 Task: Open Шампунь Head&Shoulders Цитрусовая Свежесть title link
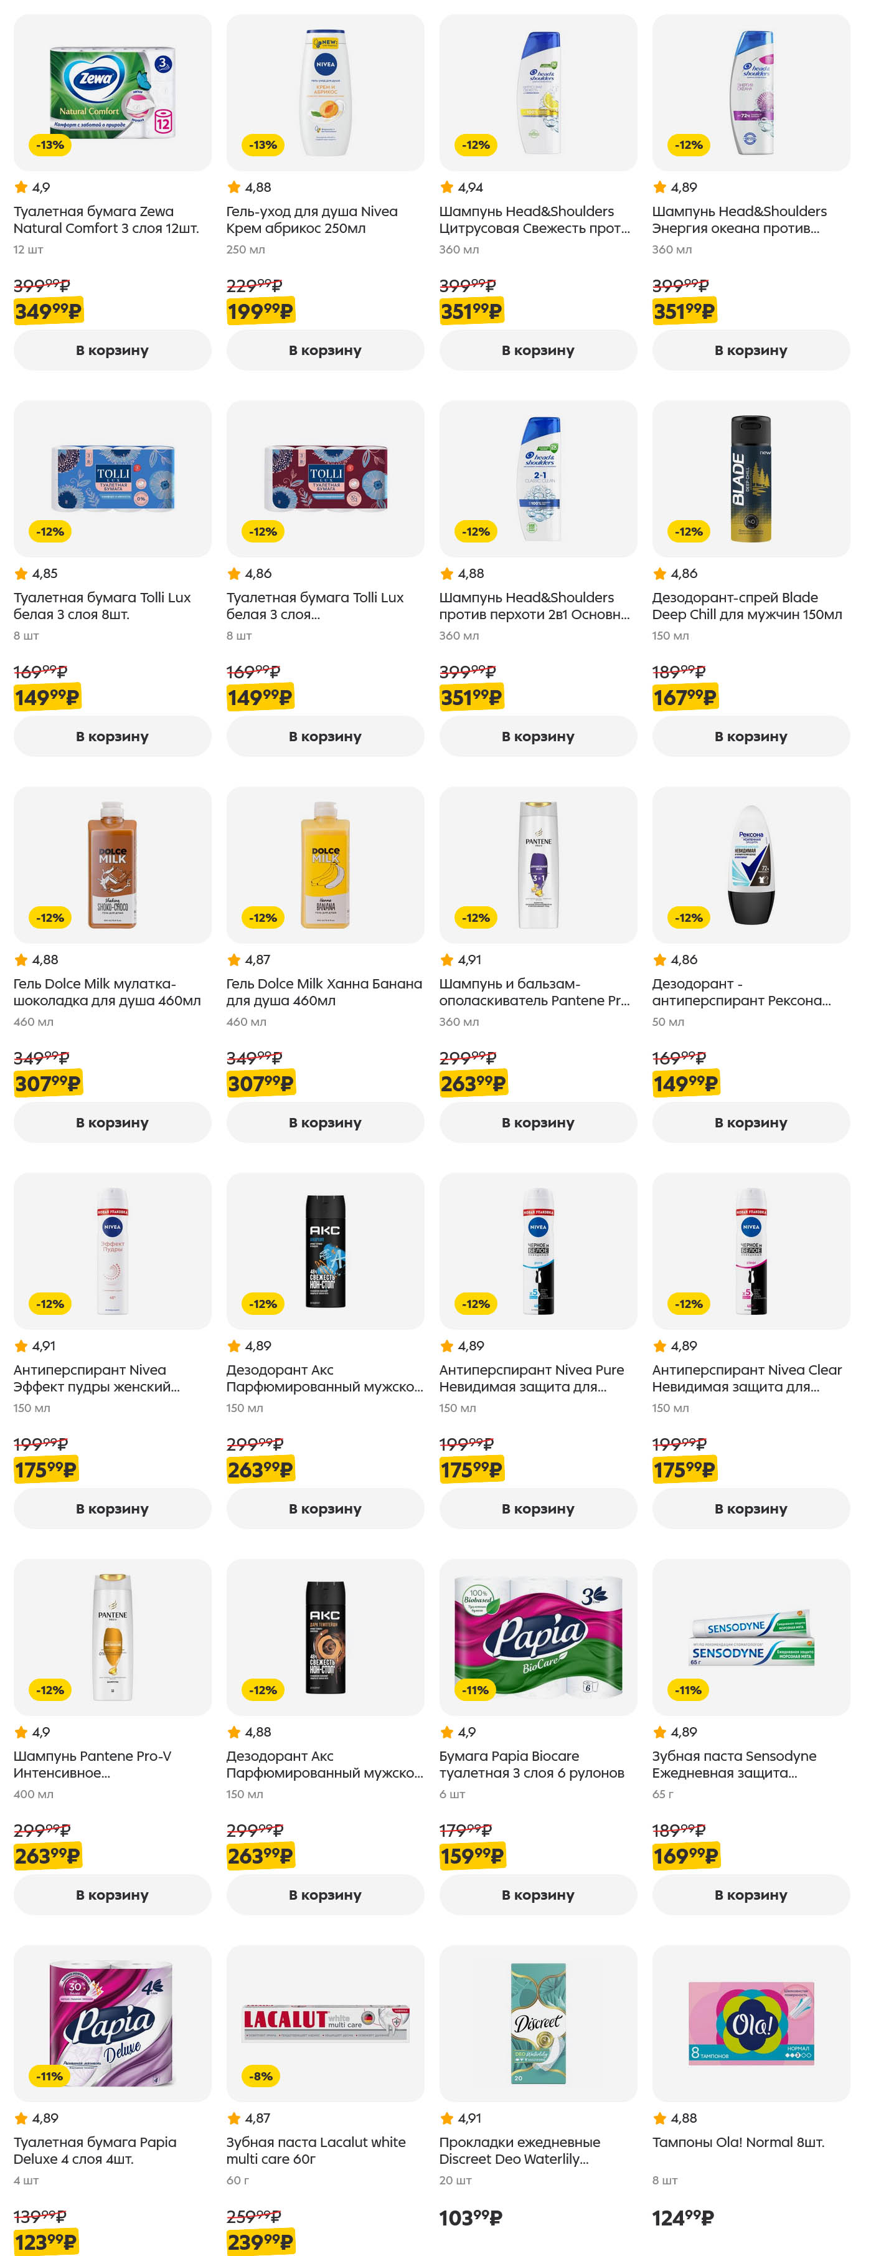[534, 220]
